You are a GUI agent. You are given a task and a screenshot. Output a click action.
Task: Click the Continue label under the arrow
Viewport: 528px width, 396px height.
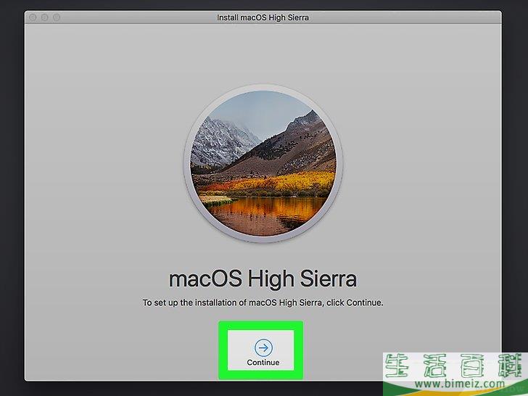point(263,363)
